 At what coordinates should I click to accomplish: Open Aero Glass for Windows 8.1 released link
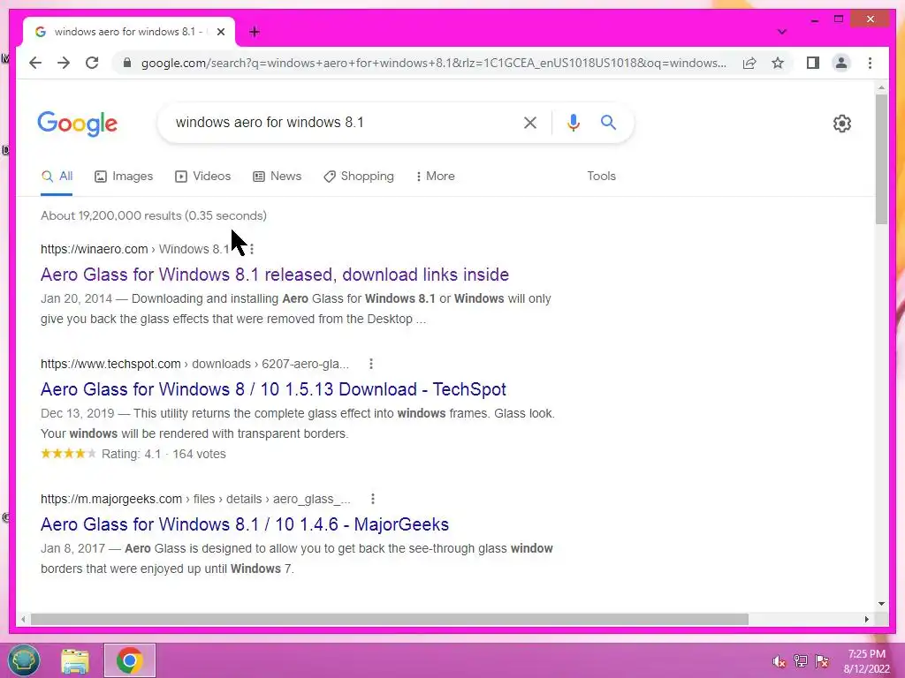click(275, 275)
